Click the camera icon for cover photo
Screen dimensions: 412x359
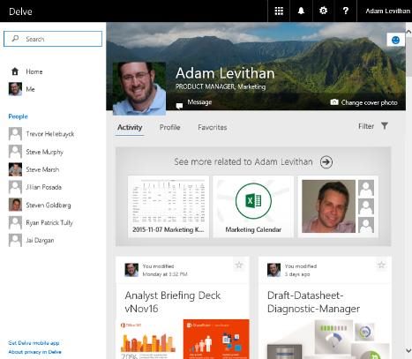334,102
